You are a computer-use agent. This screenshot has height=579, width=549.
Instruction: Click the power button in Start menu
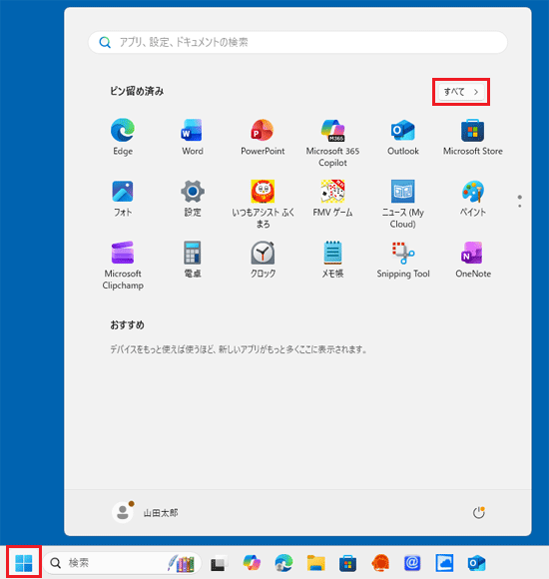[478, 512]
